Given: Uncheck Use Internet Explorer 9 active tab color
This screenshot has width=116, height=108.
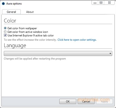Looking at the screenshot, I should (5, 35).
